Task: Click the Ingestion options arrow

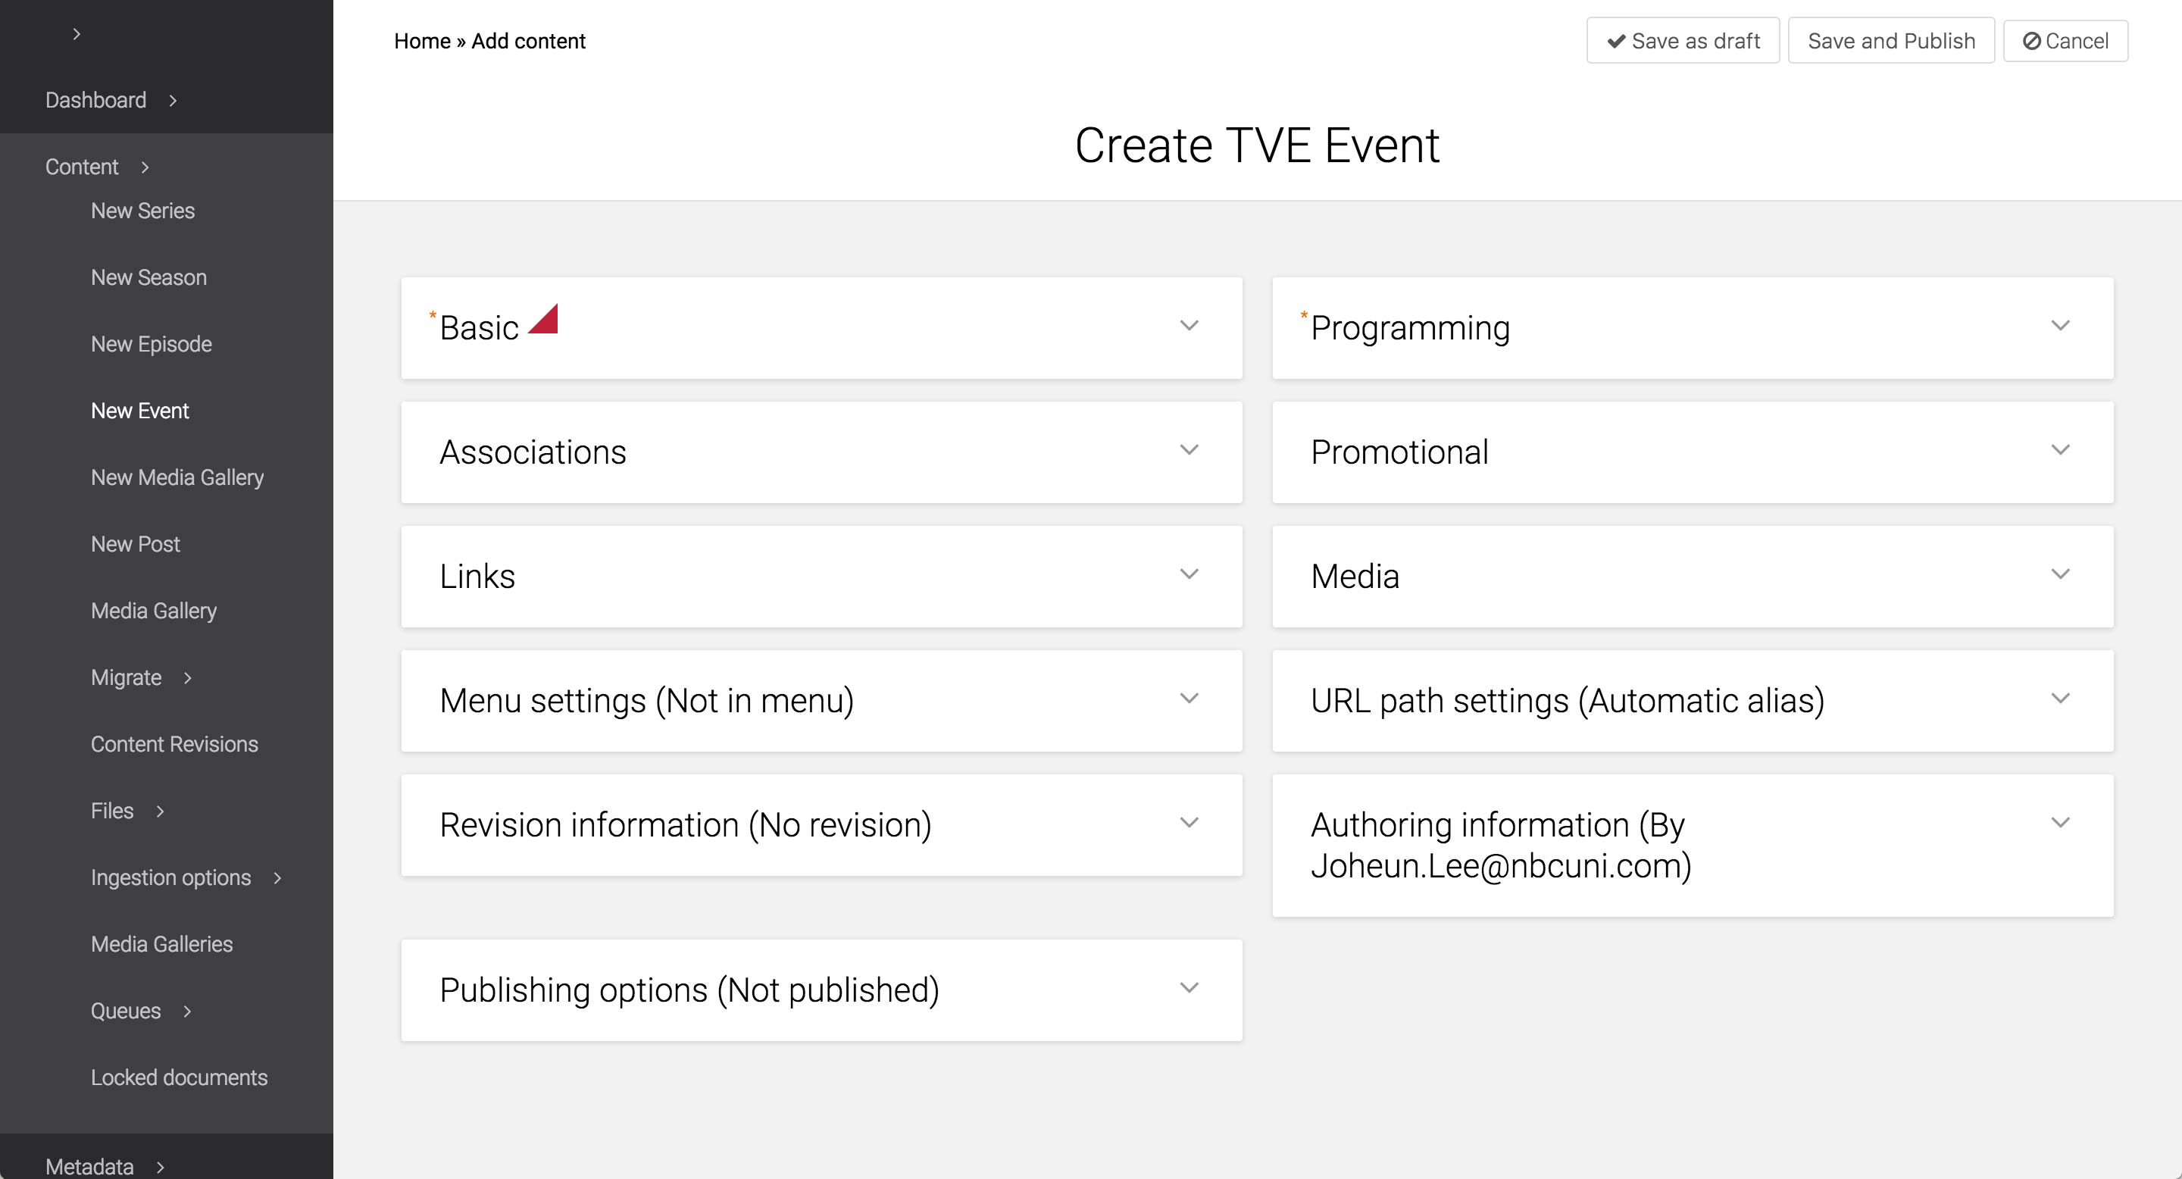Action: (277, 878)
